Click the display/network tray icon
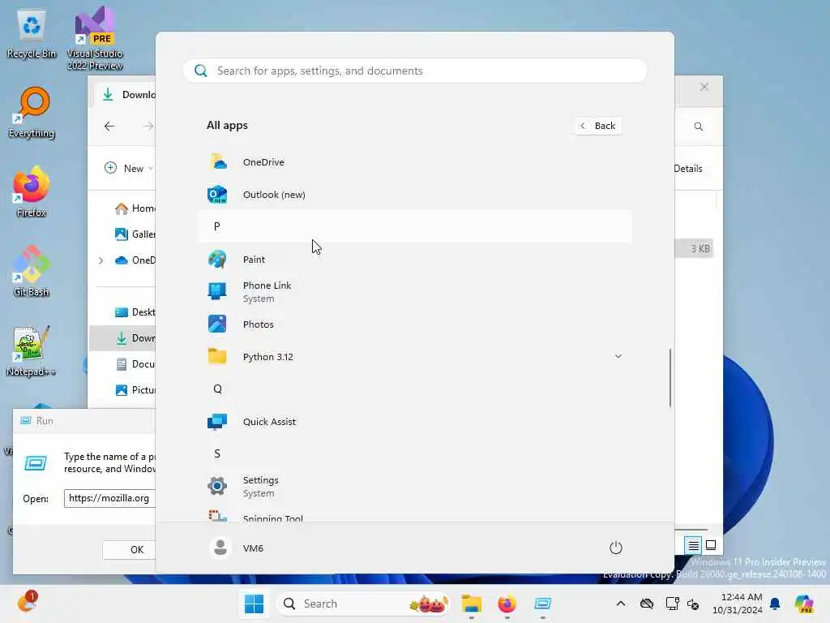The image size is (830, 623). (x=672, y=604)
